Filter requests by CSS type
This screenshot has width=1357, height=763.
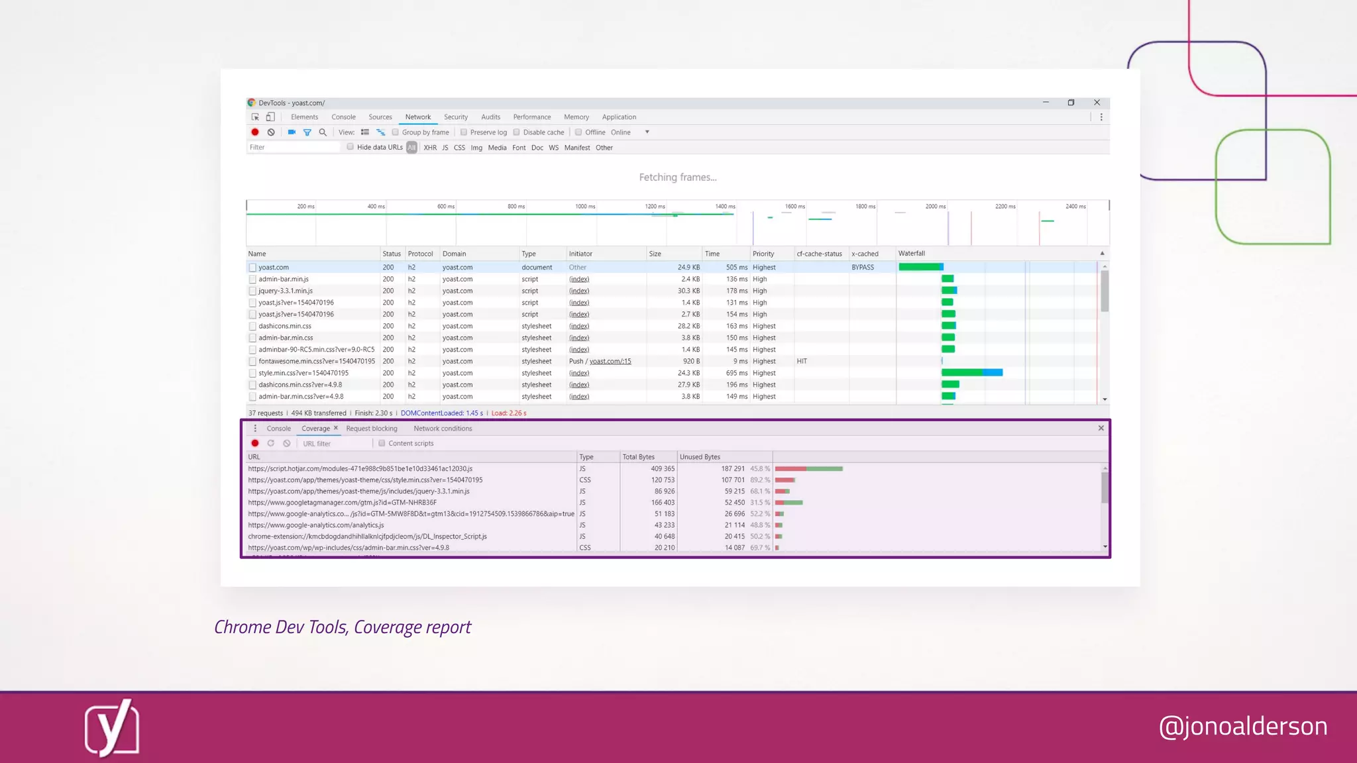click(x=459, y=148)
